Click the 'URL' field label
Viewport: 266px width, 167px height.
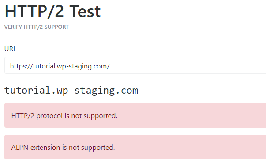10,49
